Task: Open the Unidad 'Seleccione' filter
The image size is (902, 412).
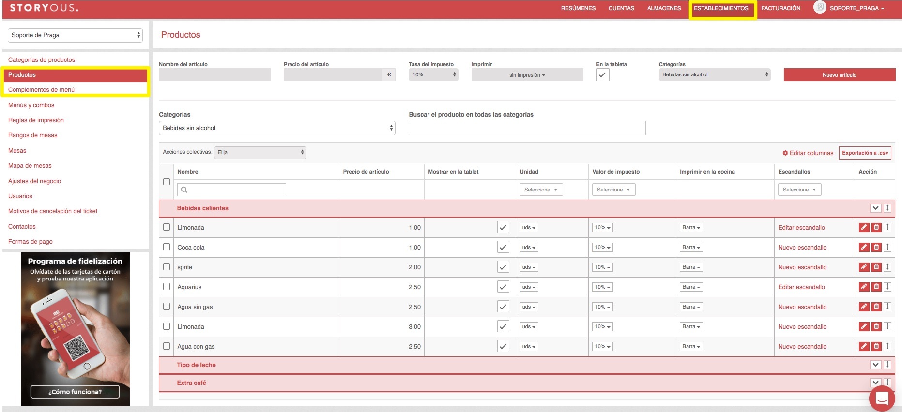Action: tap(541, 190)
